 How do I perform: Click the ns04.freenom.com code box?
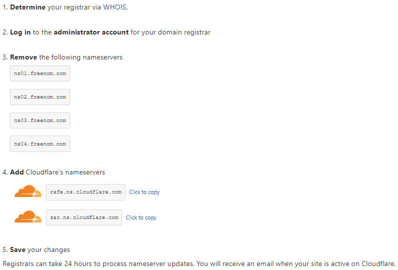[40, 144]
